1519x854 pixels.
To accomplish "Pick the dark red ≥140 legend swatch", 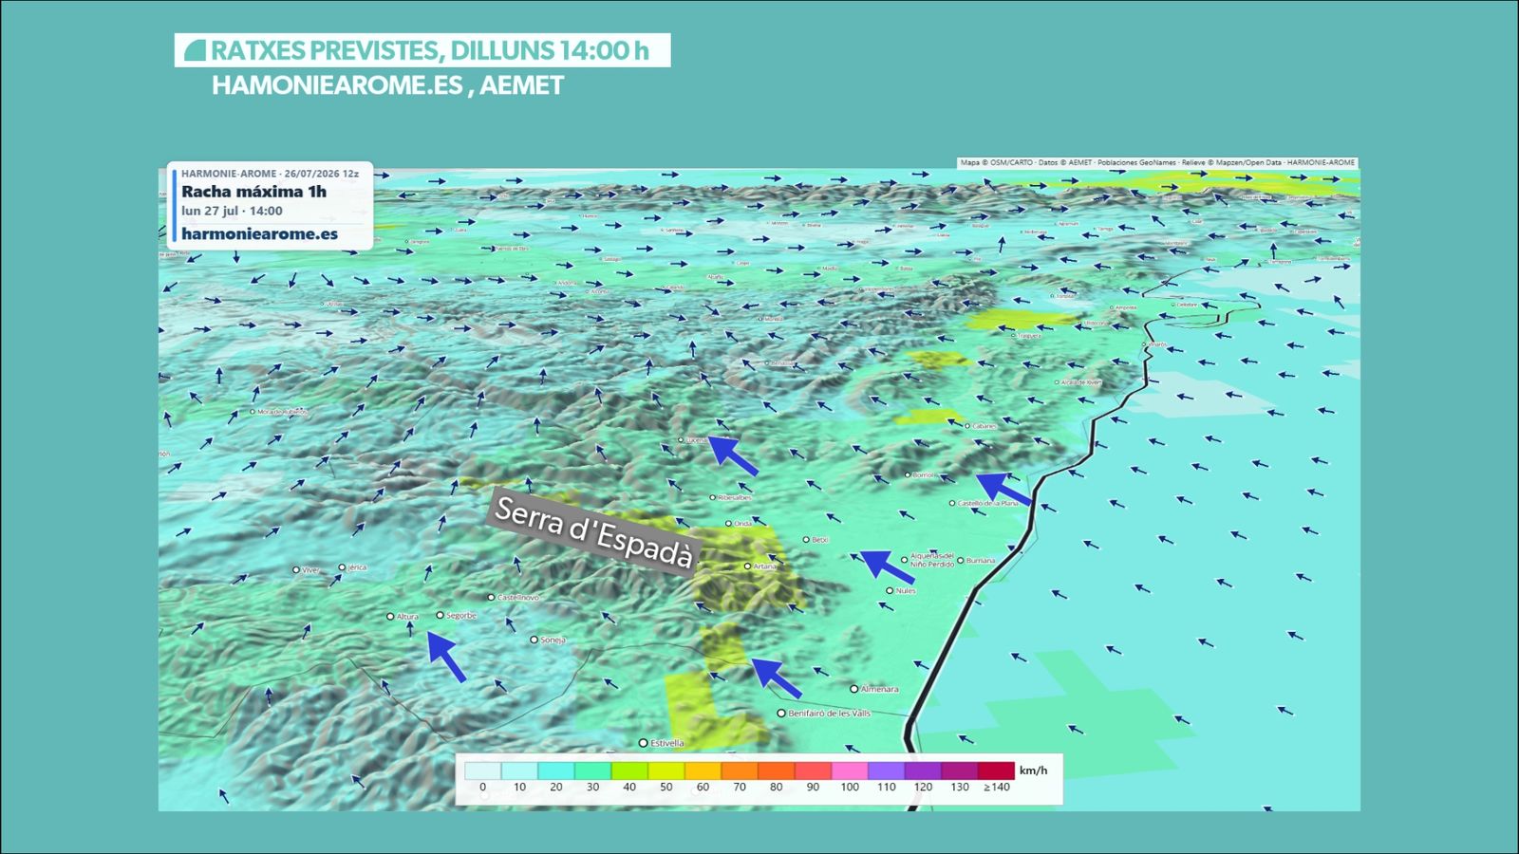I will click(996, 770).
